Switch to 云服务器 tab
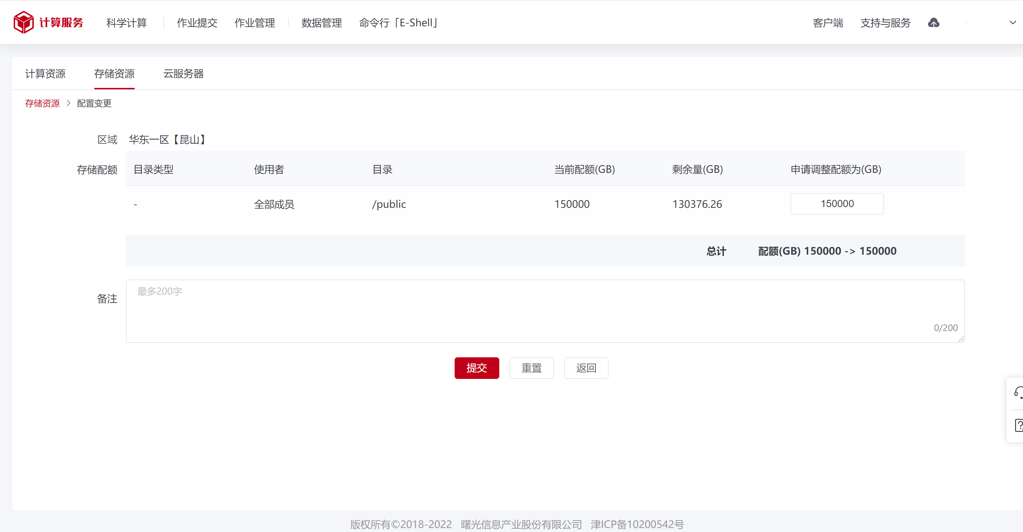The width and height of the screenshot is (1023, 532). [184, 73]
